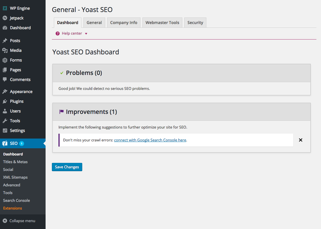Screen dimensions: 321x229
Task: Open WP Engine menu item
Action: [23, 8]
